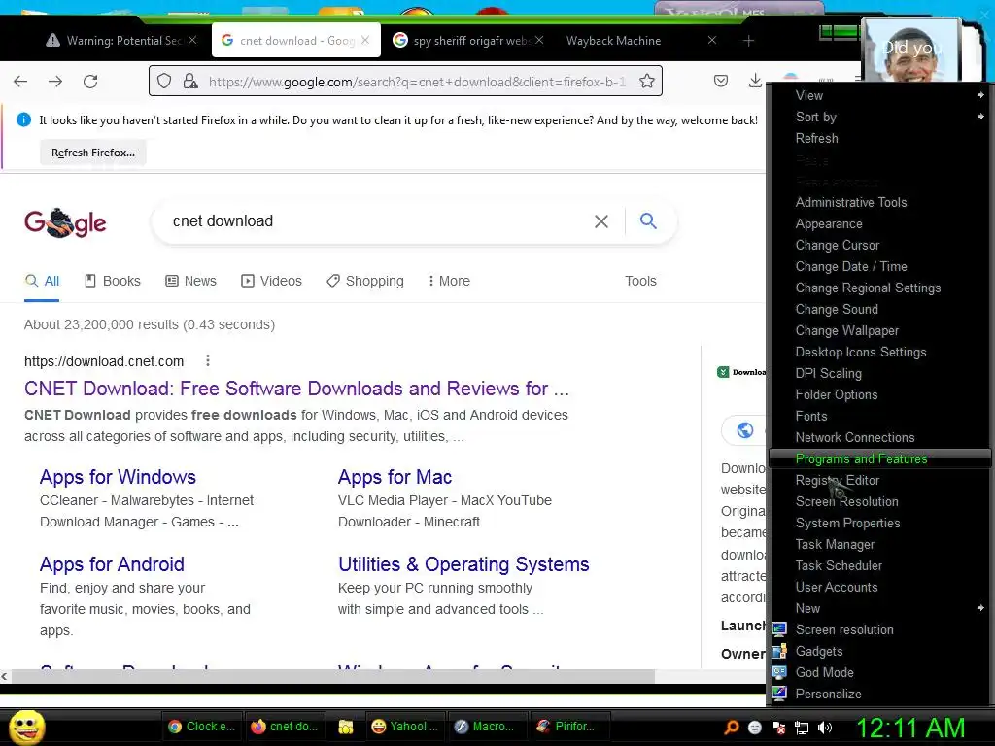
Task: Choose User Accounts in the context menu
Action: 879,587
